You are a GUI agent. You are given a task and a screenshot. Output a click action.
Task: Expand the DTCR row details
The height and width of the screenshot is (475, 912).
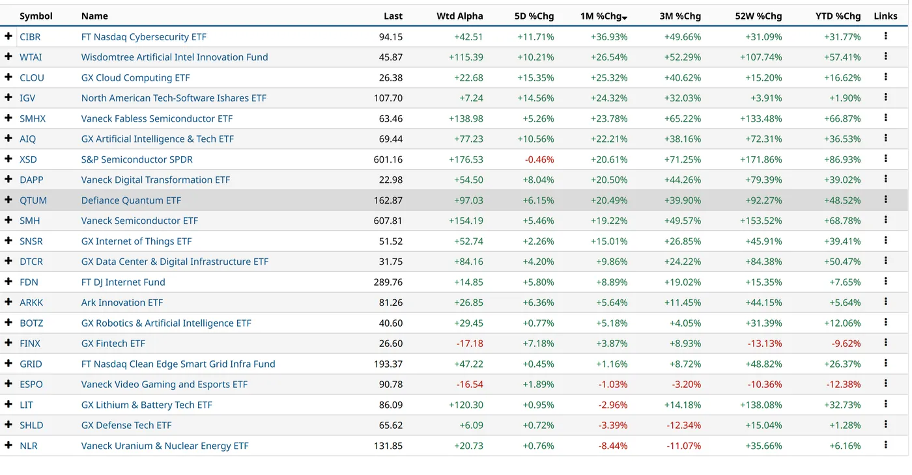point(8,261)
